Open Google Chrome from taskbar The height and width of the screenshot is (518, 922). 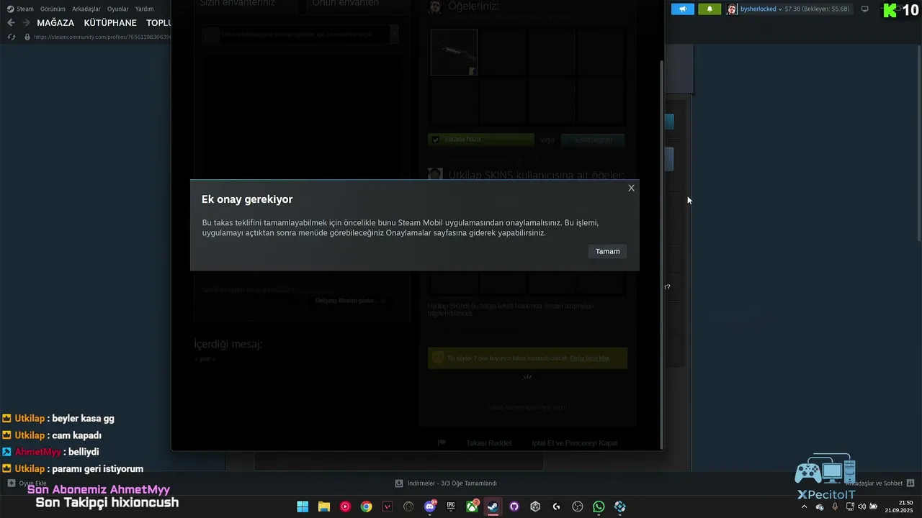point(366,506)
